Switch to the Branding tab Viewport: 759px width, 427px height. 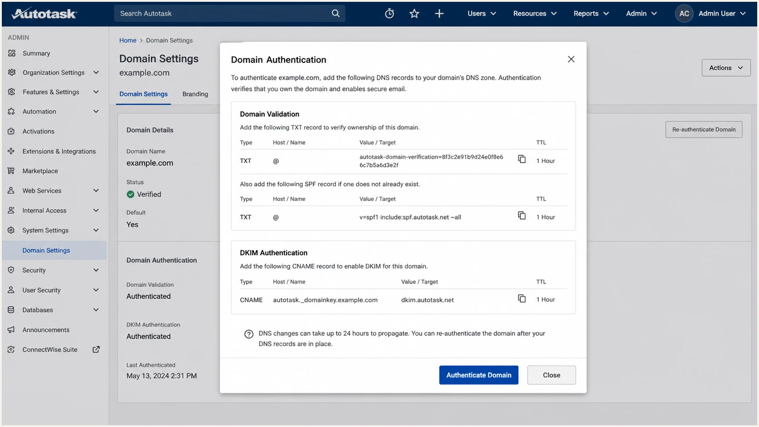[x=195, y=94]
